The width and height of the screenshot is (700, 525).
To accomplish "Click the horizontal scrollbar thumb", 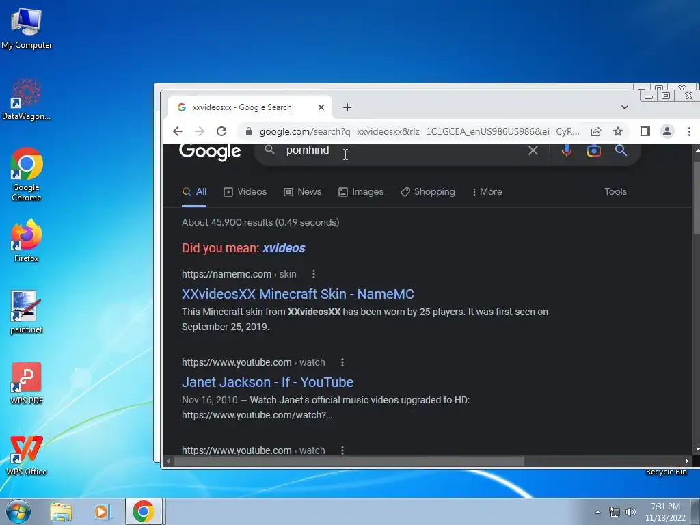I will [x=349, y=461].
